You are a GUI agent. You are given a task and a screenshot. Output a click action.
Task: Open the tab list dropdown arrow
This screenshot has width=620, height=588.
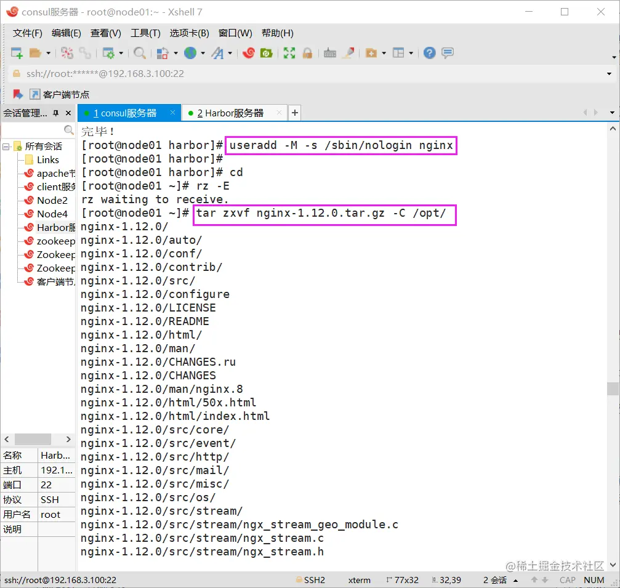612,113
